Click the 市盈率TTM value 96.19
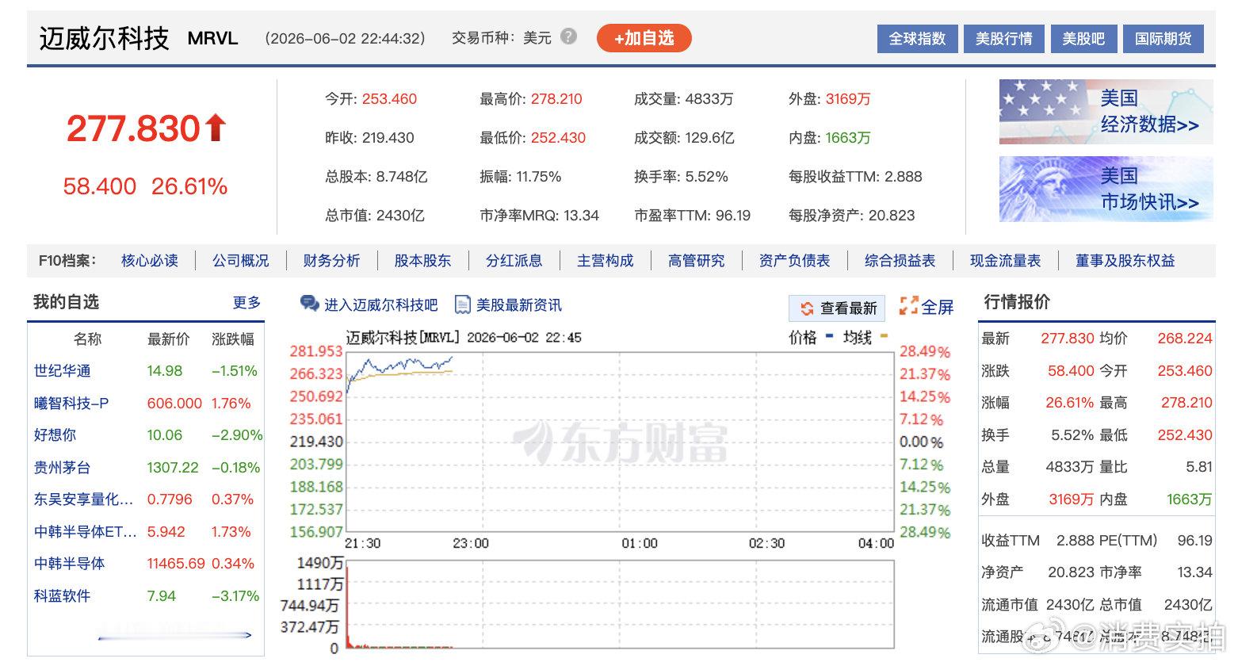Image resolution: width=1238 pixels, height=666 pixels. [x=732, y=216]
